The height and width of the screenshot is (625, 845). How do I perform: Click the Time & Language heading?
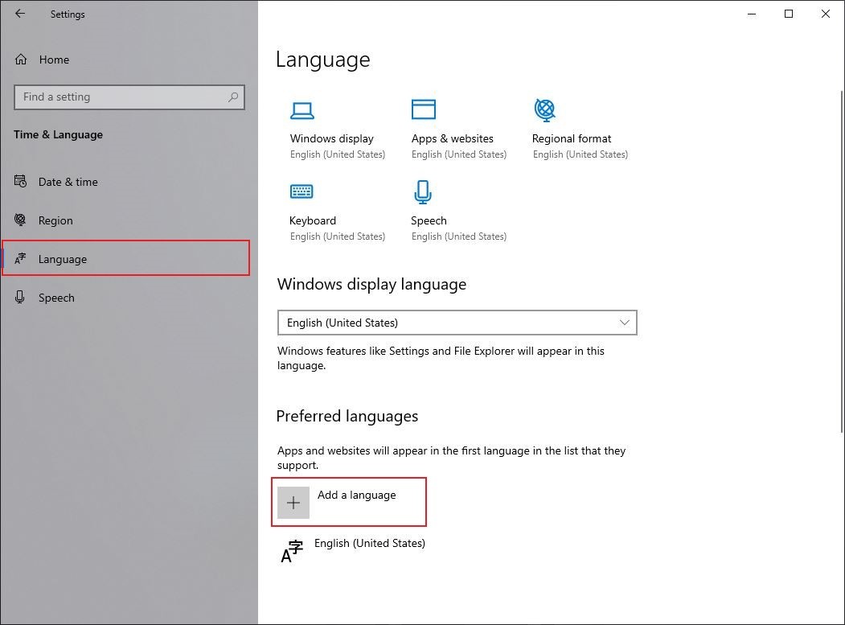(x=58, y=135)
